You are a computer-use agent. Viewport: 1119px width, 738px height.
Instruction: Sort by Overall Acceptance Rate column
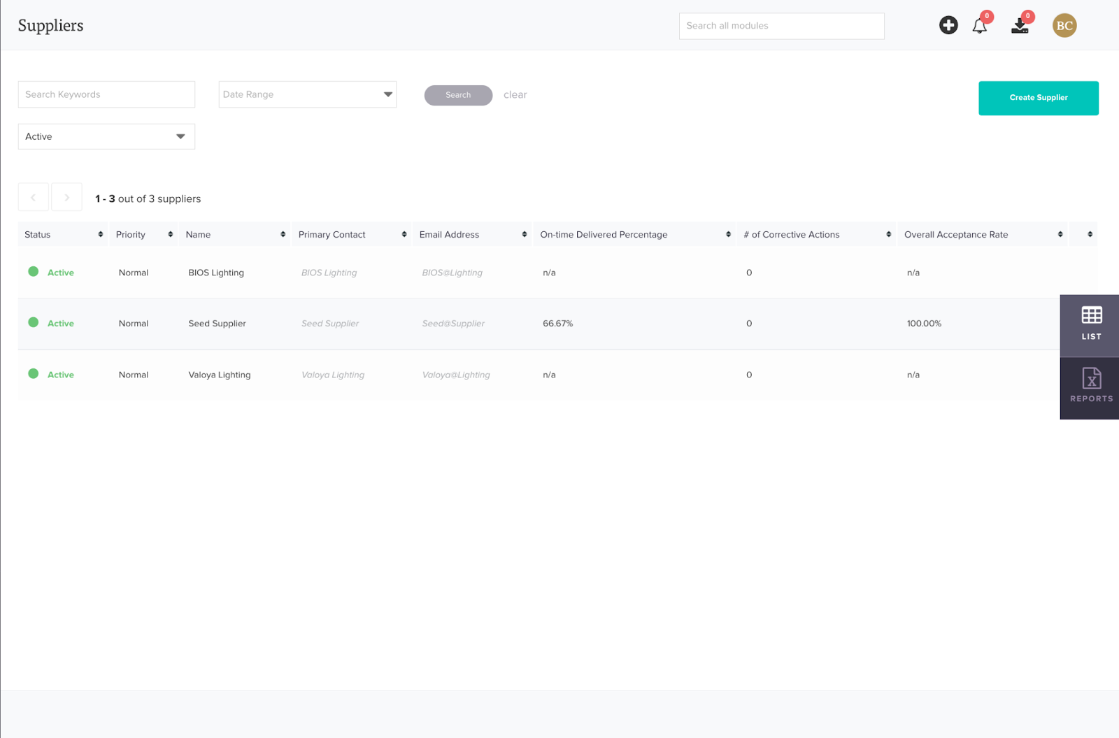pyautogui.click(x=1060, y=234)
